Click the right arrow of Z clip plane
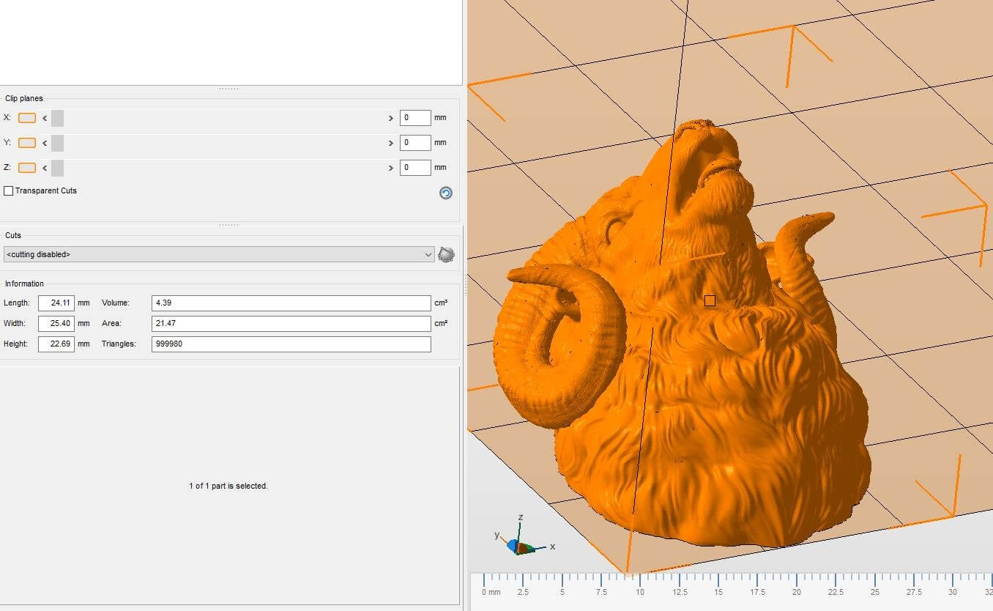Viewport: 993px width, 611px height. pyautogui.click(x=390, y=168)
